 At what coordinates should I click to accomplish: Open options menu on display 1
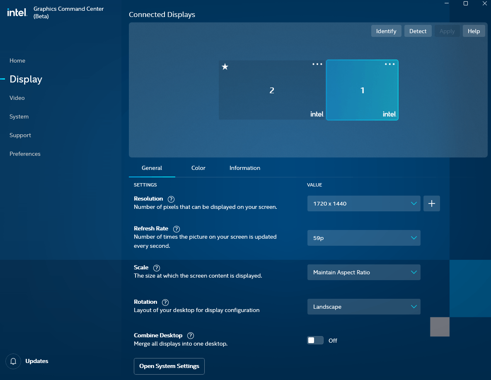click(x=389, y=64)
